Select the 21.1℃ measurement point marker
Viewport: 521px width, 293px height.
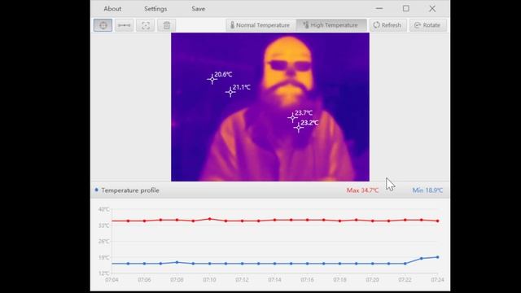pyautogui.click(x=230, y=92)
